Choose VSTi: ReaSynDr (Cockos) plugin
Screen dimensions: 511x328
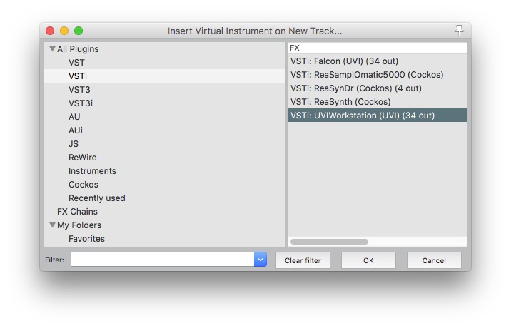point(378,88)
